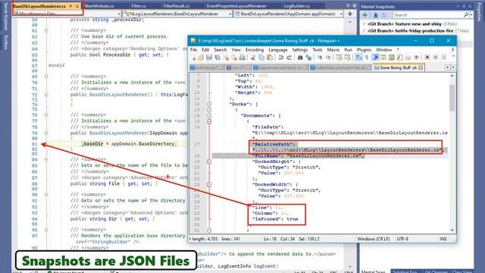The height and width of the screenshot is (273, 485).
Task: Click Save All icon in Notepad++ toolbar
Action: [x=217, y=58]
